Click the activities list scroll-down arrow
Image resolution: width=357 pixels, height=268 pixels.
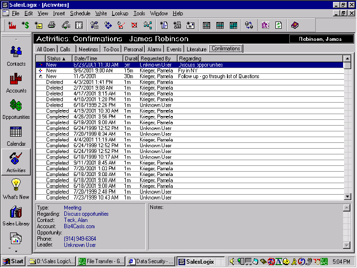347,197
